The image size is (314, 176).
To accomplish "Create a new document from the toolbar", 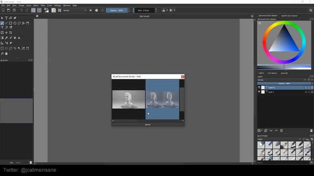I will pyautogui.click(x=3, y=10).
